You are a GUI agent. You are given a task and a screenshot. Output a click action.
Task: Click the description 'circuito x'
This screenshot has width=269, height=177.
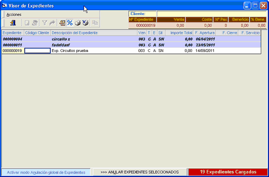(61, 39)
